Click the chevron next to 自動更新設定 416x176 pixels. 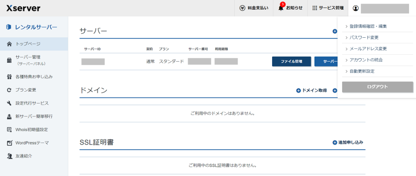click(x=347, y=71)
